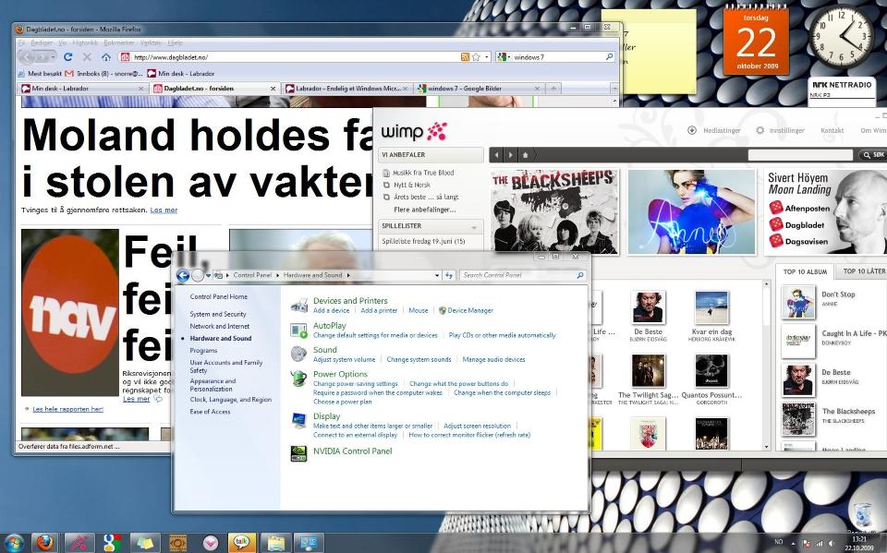
Task: Click the Control Panel refresh icon
Action: (x=449, y=275)
